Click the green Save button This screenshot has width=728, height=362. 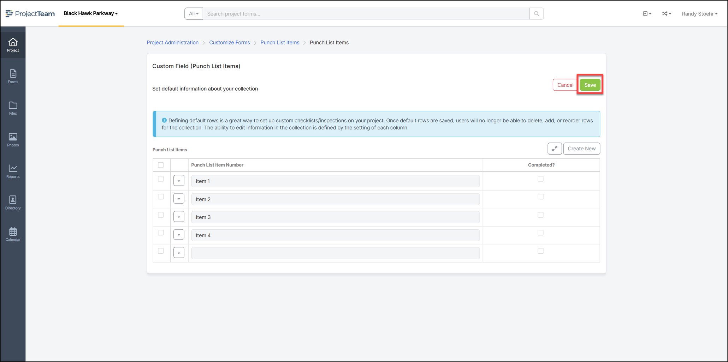590,85
